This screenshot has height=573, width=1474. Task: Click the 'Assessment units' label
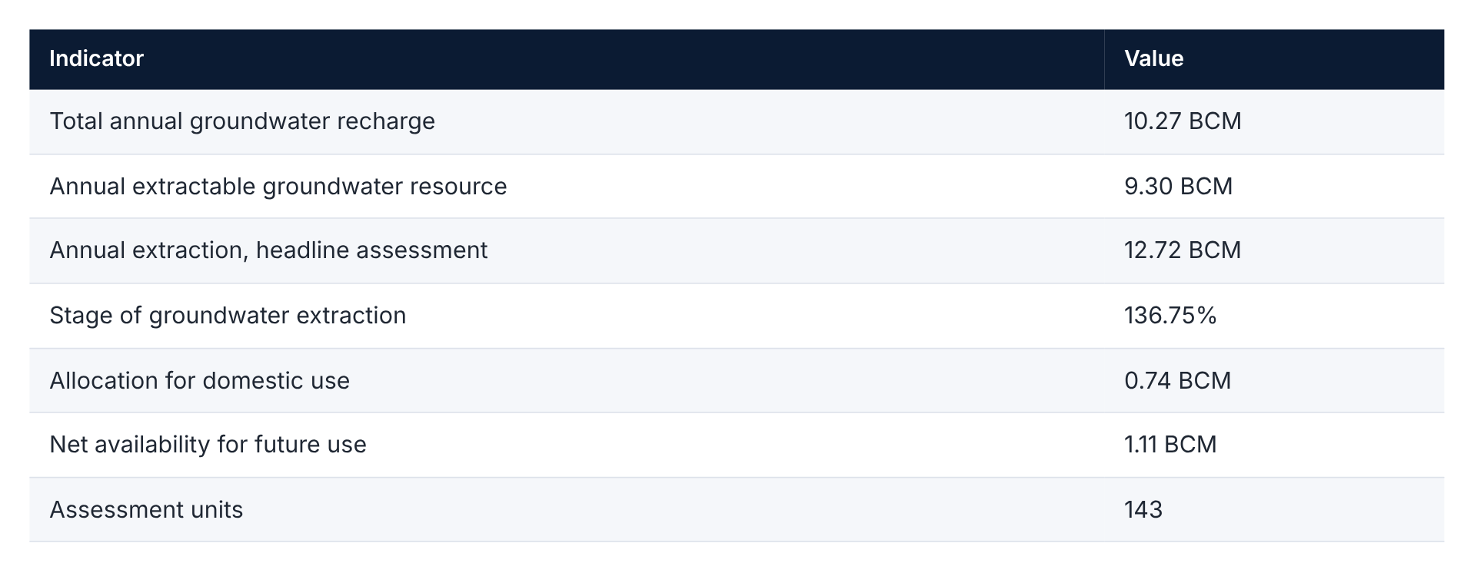tap(146, 510)
